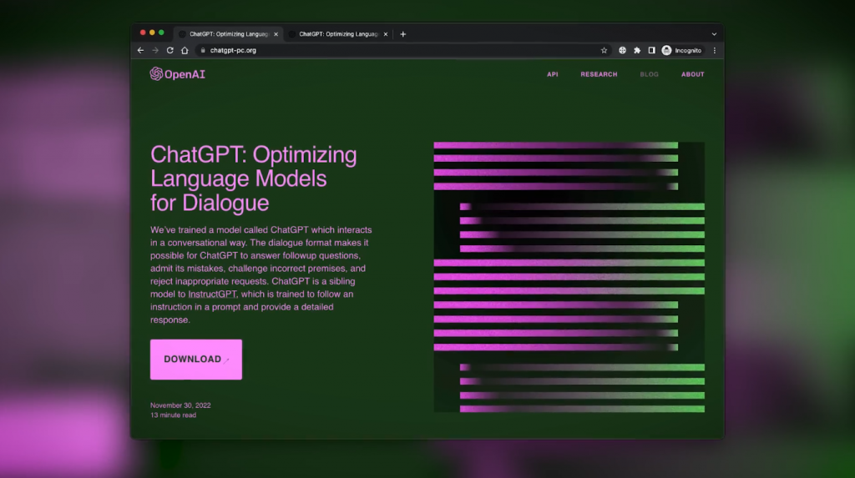Open the home page icon
The height and width of the screenshot is (478, 855).
tap(185, 50)
